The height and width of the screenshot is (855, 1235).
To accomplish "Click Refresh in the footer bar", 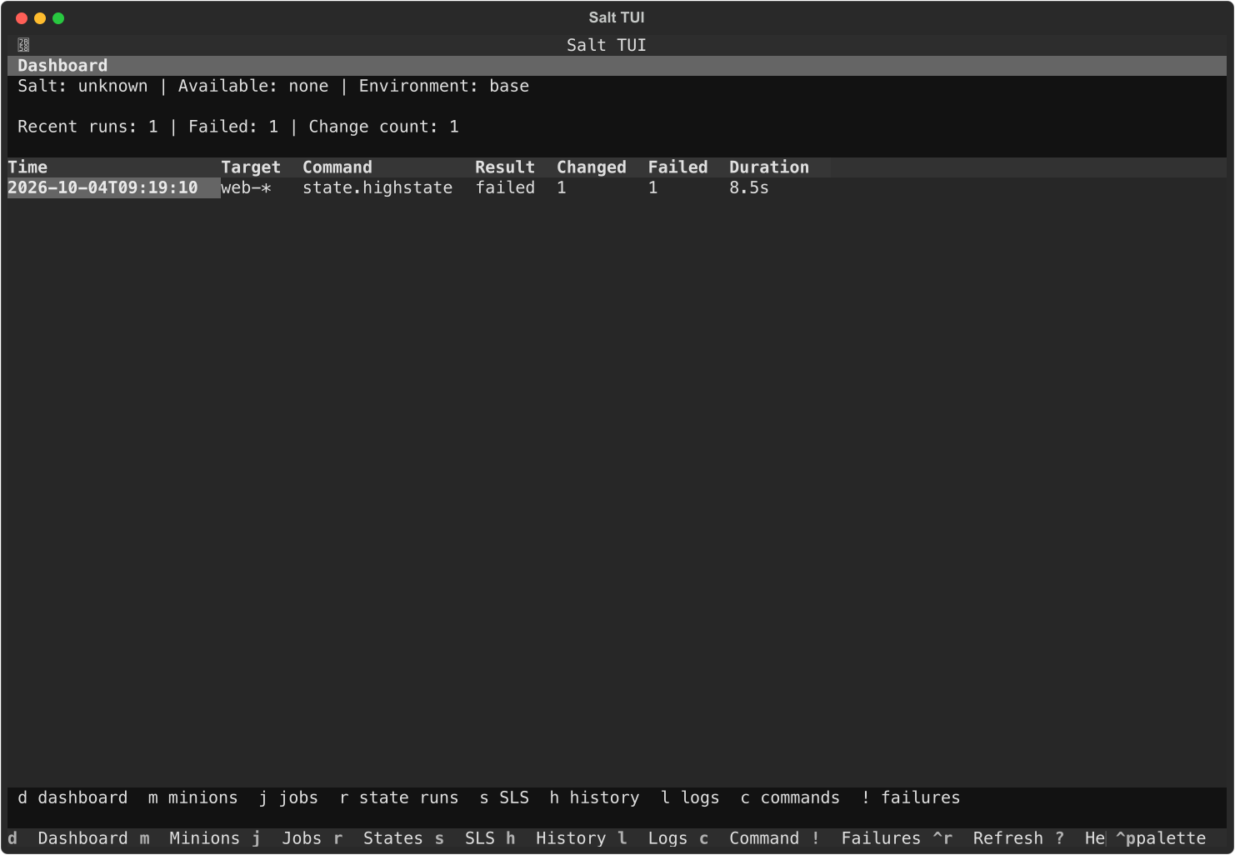I will (x=988, y=838).
